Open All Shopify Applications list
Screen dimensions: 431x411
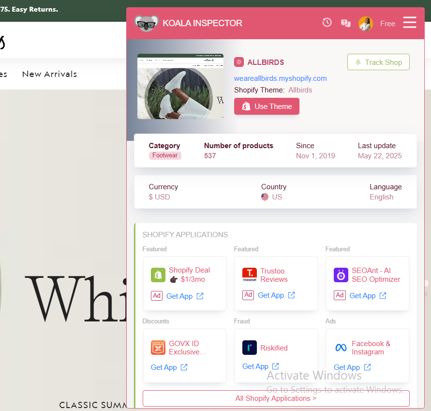[x=276, y=398]
